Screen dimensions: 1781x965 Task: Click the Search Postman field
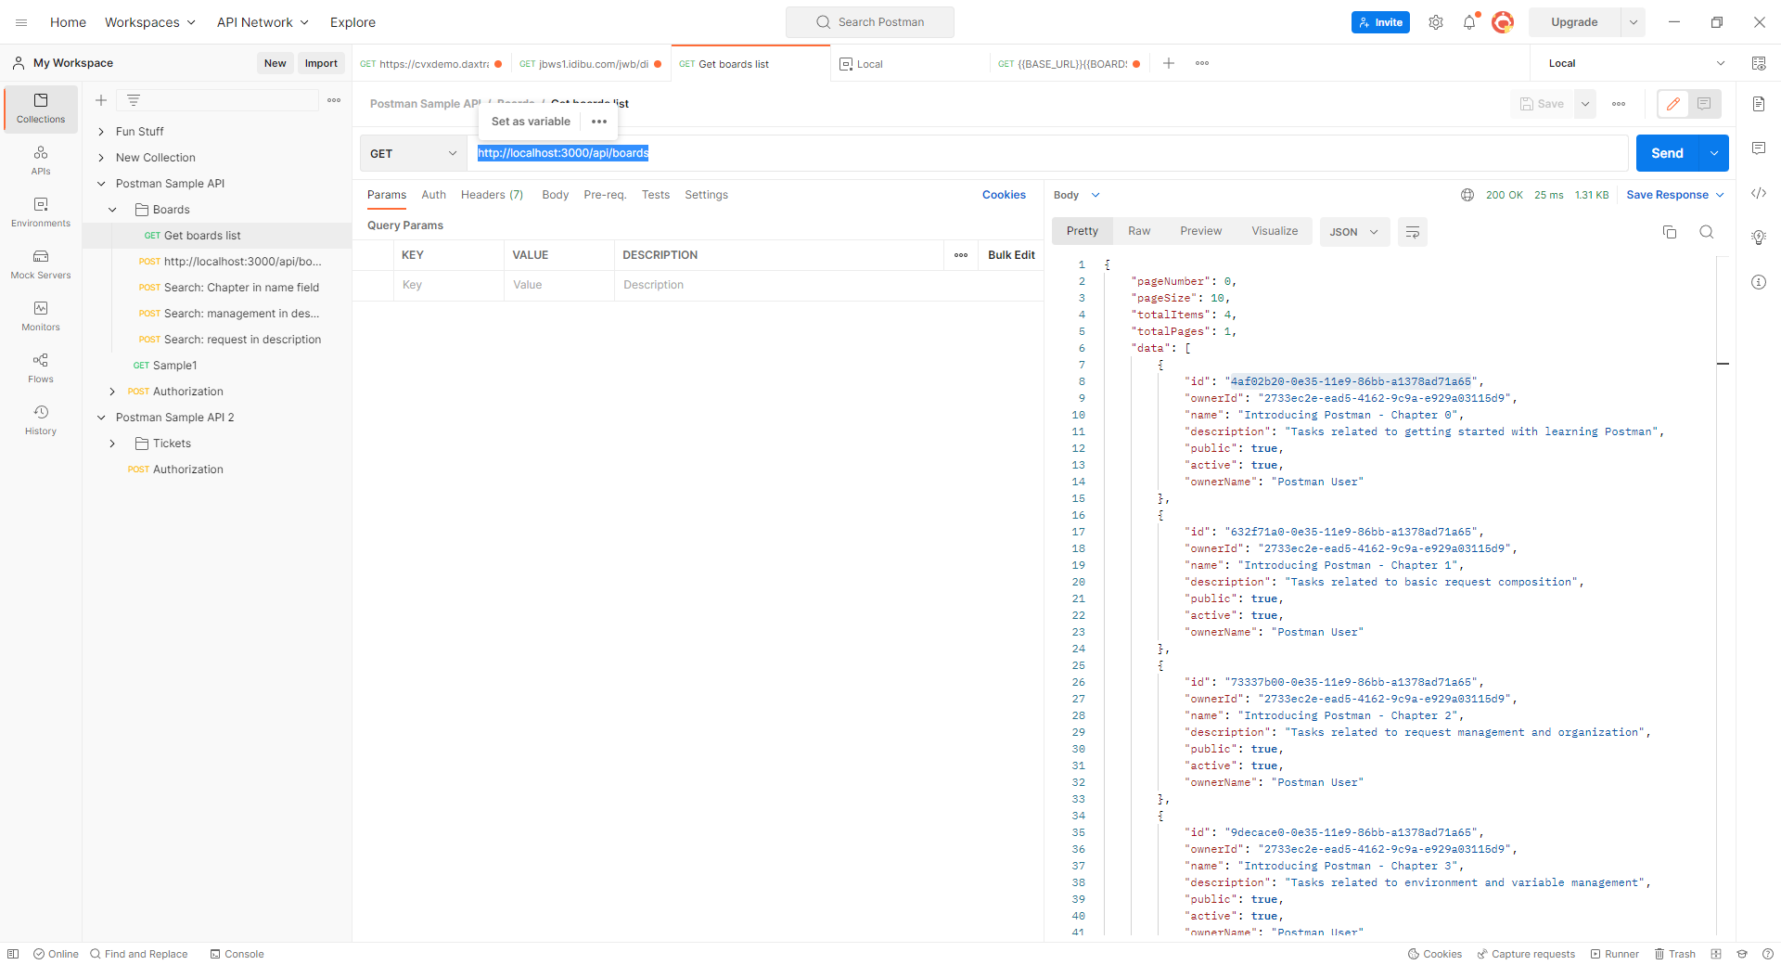point(870,22)
